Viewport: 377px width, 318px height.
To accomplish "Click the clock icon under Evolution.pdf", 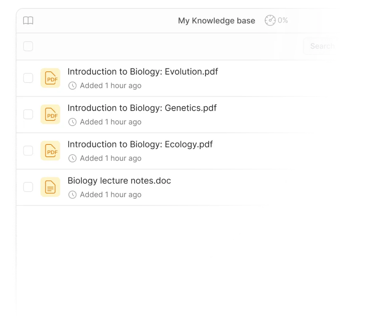I will point(73,86).
